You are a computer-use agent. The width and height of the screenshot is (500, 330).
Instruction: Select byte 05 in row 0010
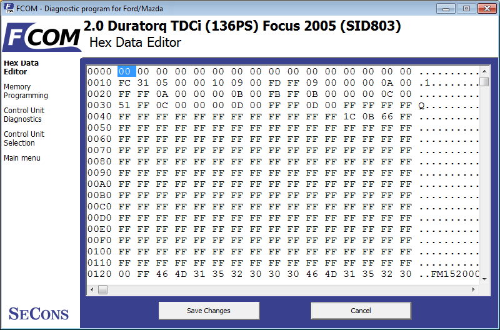162,83
